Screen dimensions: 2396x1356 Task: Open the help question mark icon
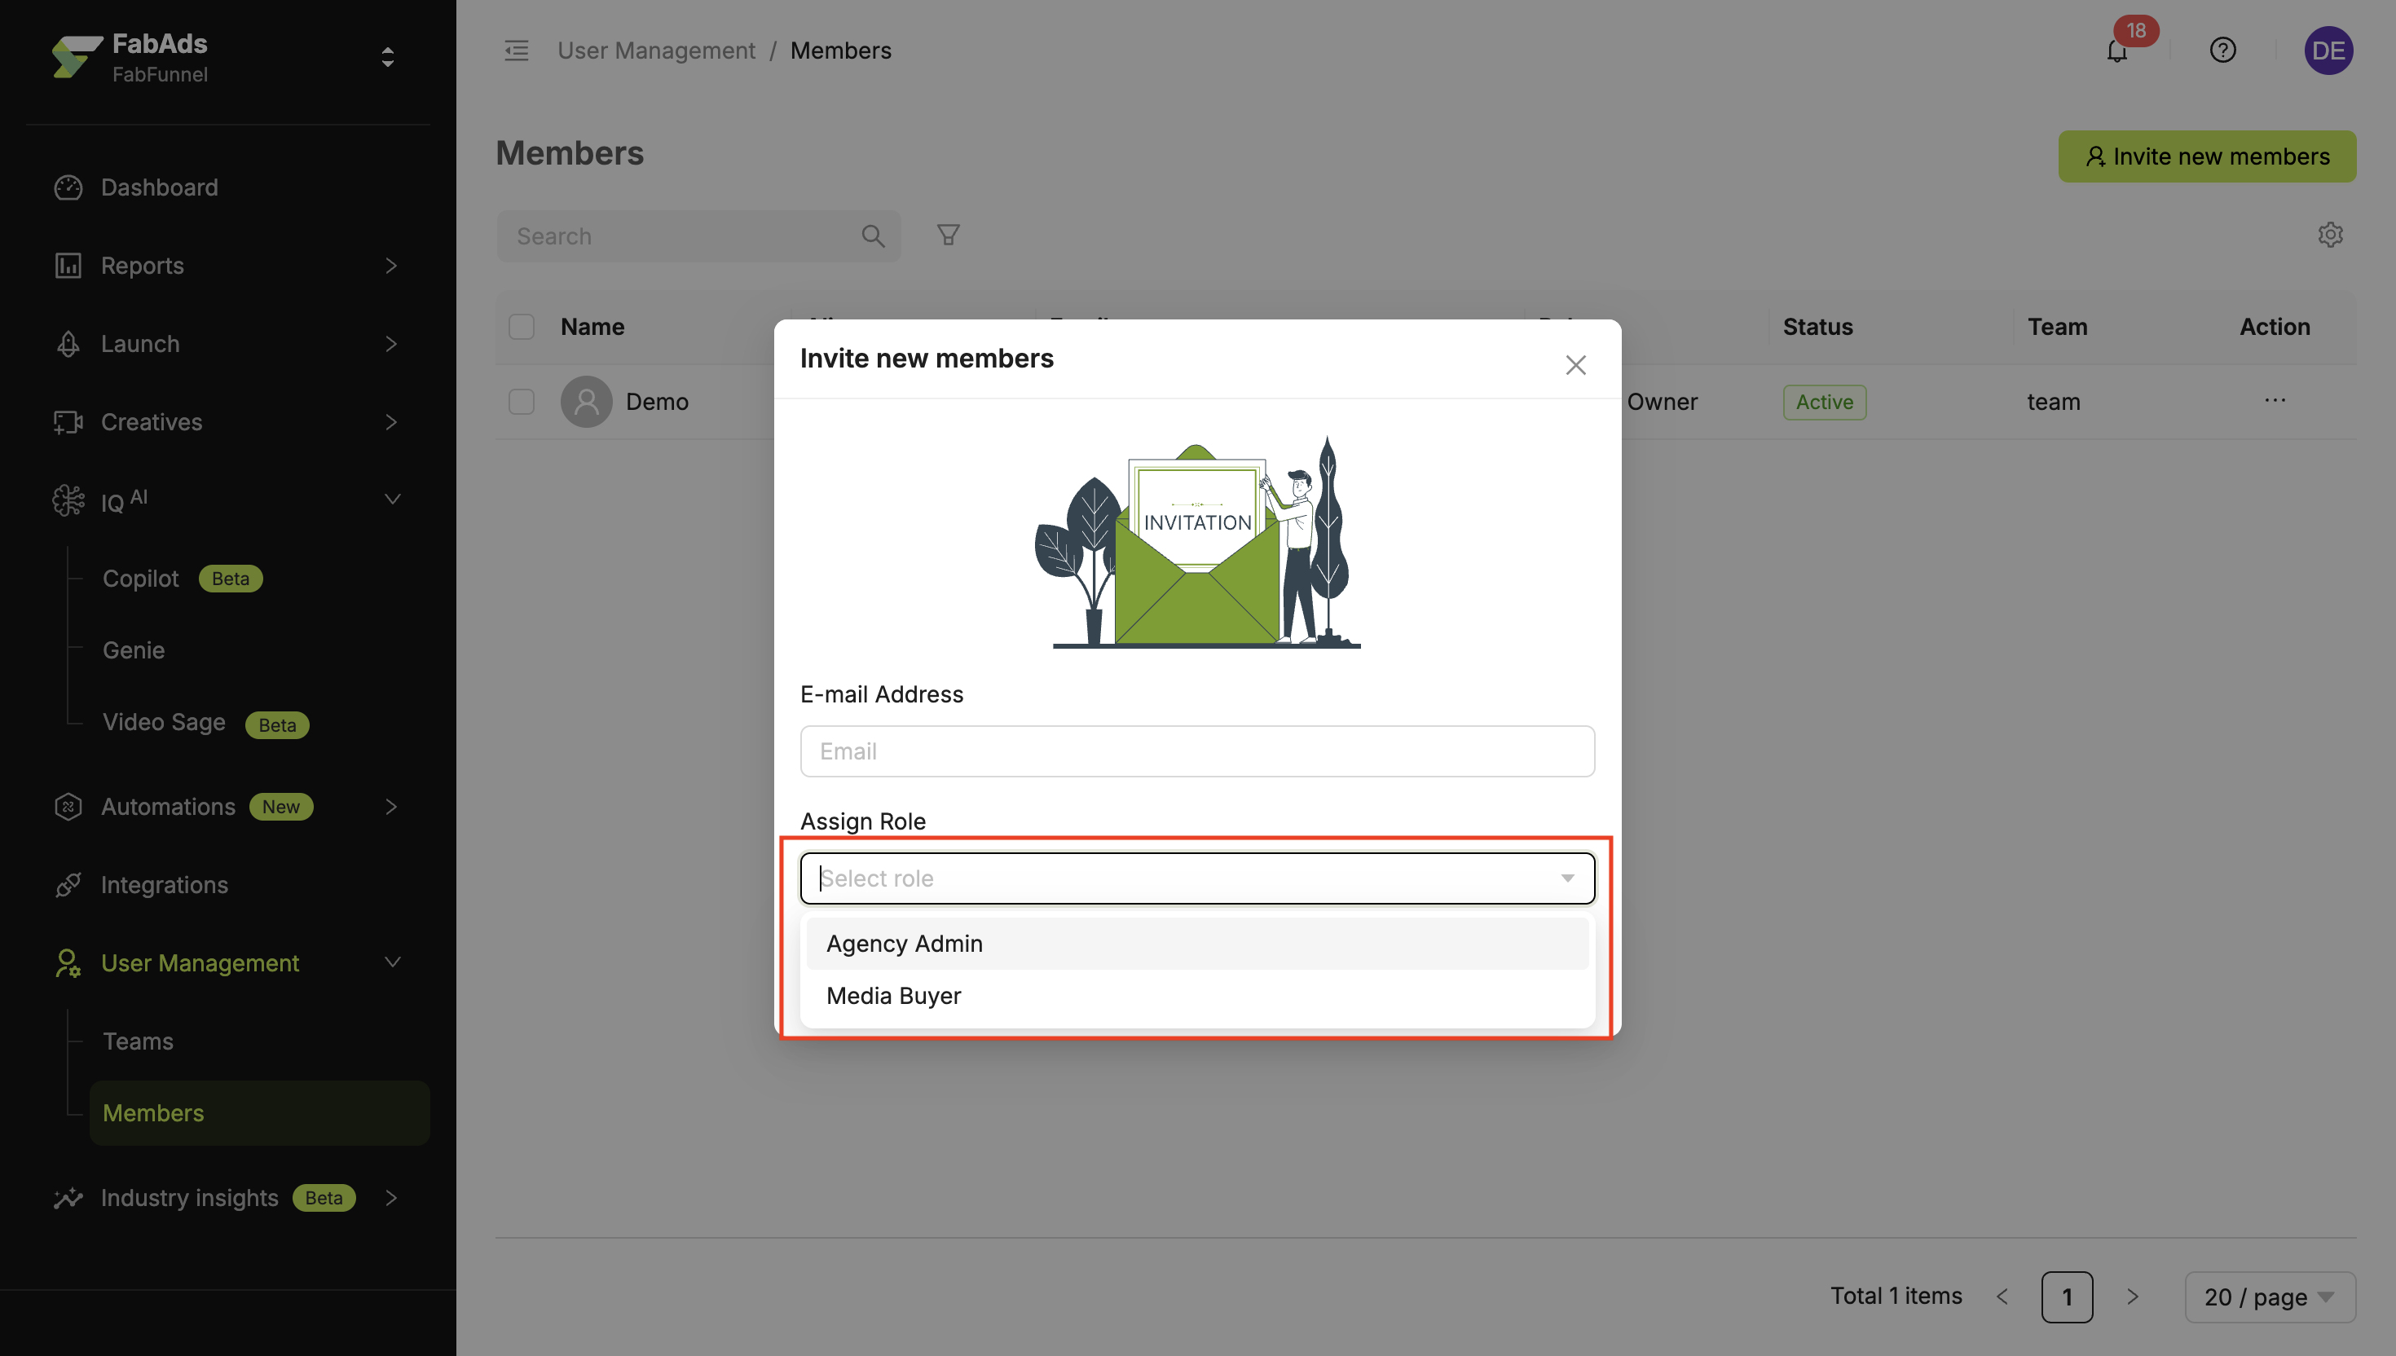click(2222, 51)
